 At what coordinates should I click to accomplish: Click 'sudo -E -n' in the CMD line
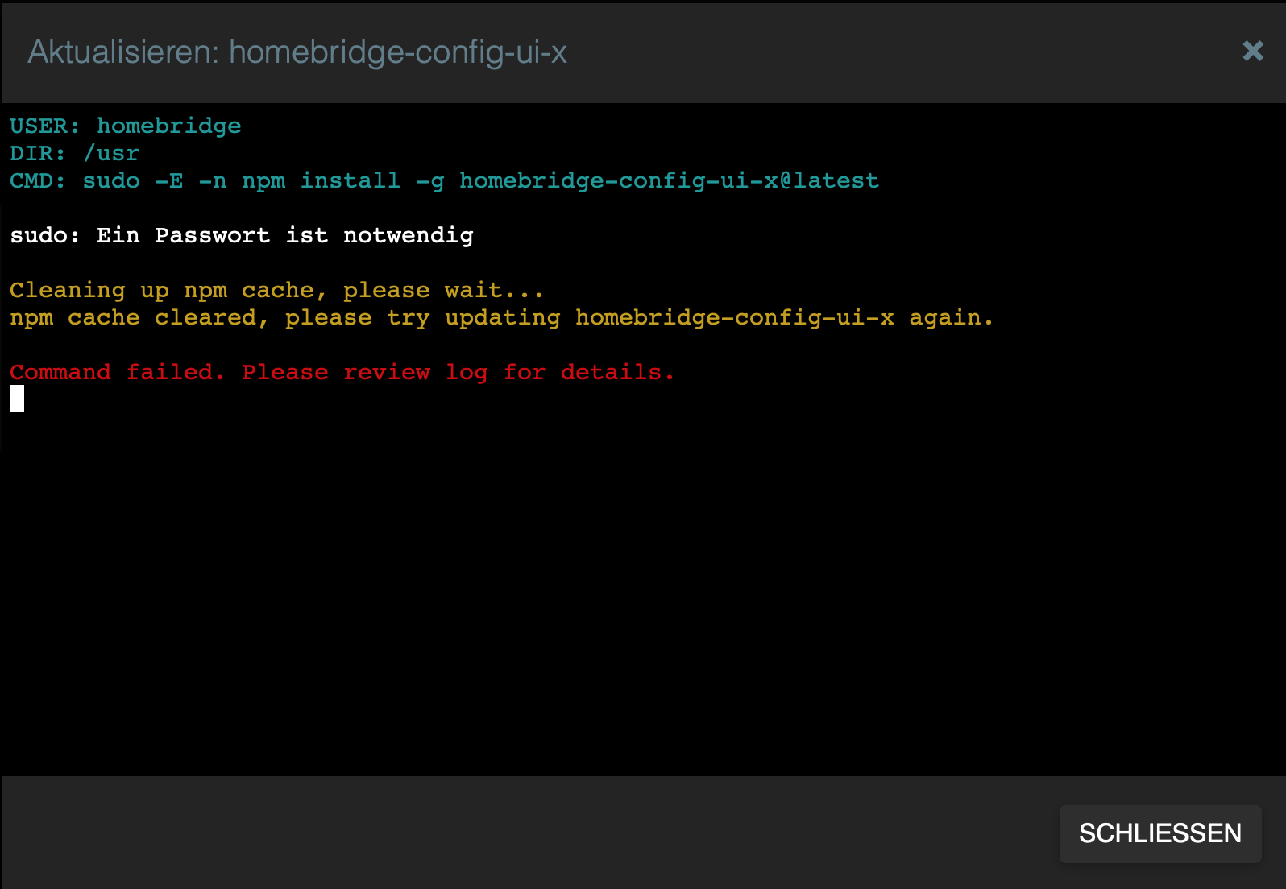(155, 180)
